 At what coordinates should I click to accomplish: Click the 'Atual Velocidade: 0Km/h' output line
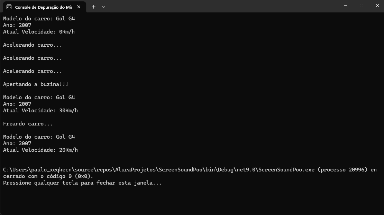pyautogui.click(x=39, y=32)
